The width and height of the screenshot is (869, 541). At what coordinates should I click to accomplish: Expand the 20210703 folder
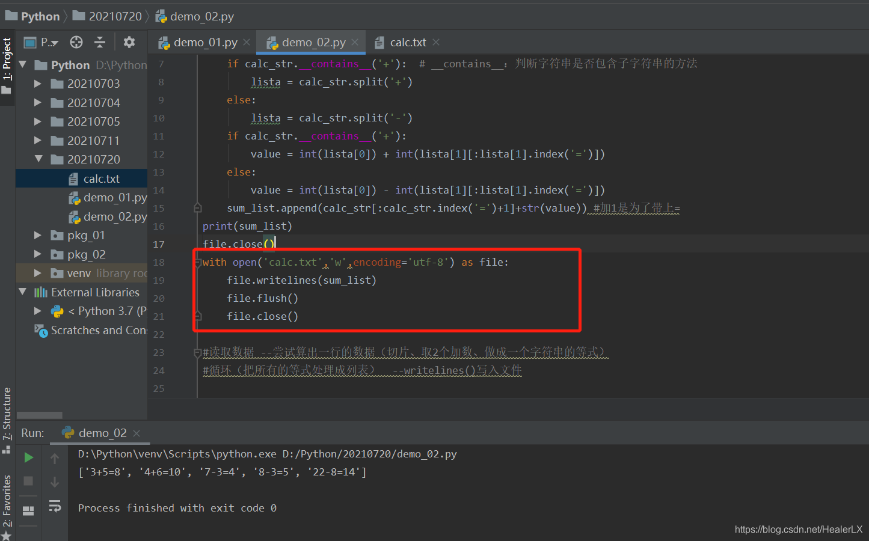pos(38,84)
